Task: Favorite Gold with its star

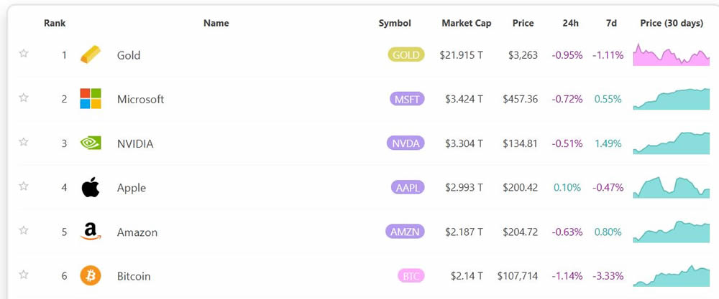Action: pyautogui.click(x=24, y=54)
